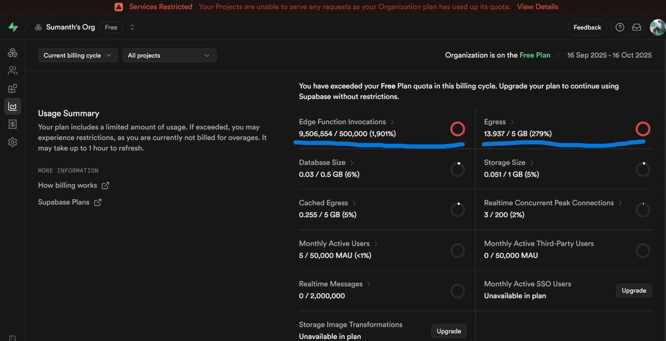Open the Integrations sidebar icon

click(x=13, y=88)
